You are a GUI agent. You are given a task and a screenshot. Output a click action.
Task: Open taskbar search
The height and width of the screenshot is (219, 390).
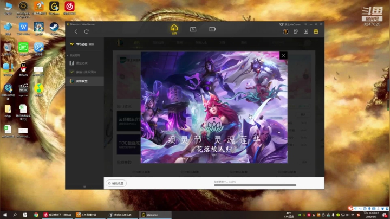[15, 215]
